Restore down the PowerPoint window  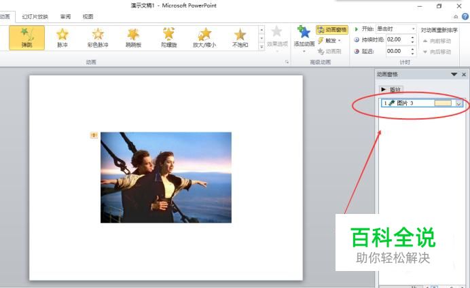439,6
